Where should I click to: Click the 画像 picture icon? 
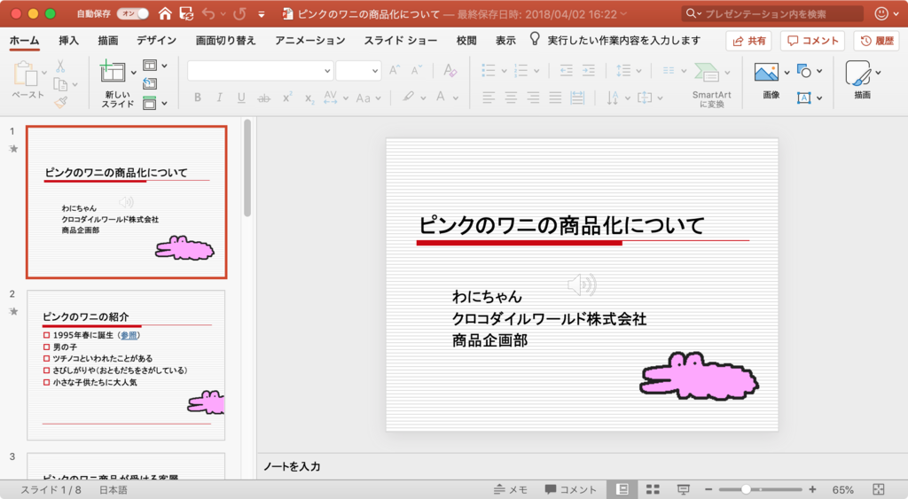point(766,73)
